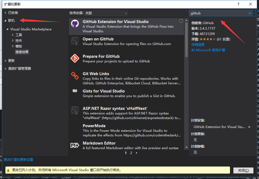The width and height of the screenshot is (259, 179).
Task: Click the ASP.NET Razor syntax extension icon
Action: 75,110
